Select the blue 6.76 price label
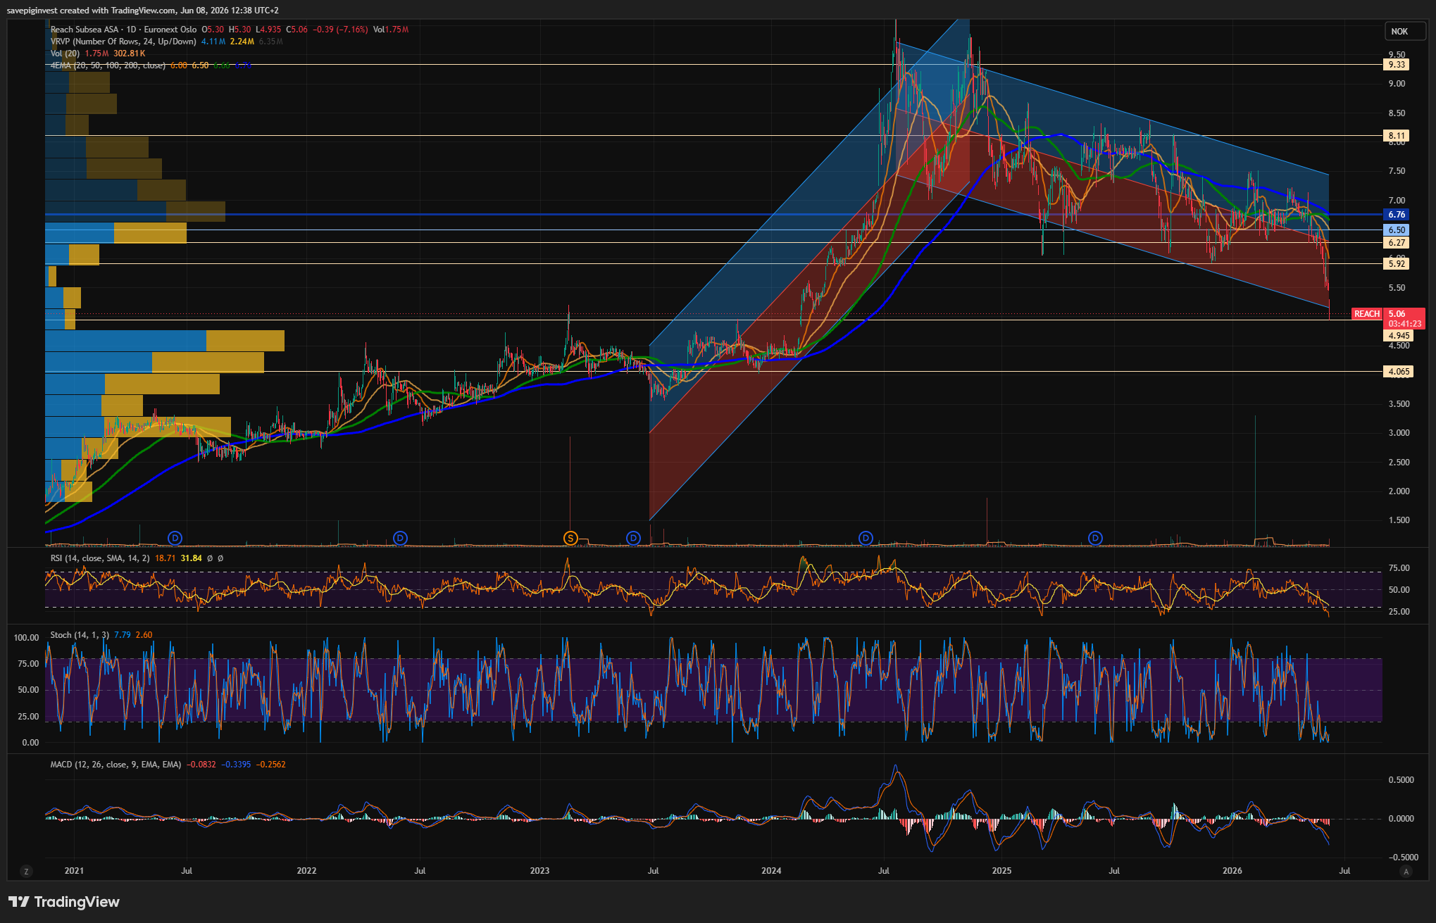The width and height of the screenshot is (1436, 923). tap(1397, 215)
